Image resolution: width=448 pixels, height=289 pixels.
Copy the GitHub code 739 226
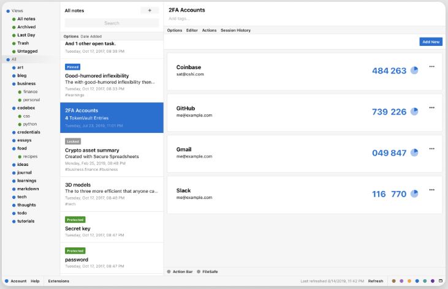coord(389,111)
